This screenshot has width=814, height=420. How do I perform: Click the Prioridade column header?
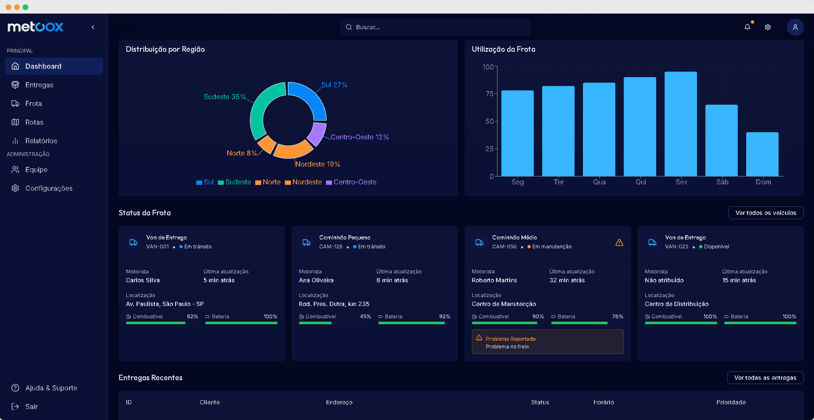click(x=731, y=402)
